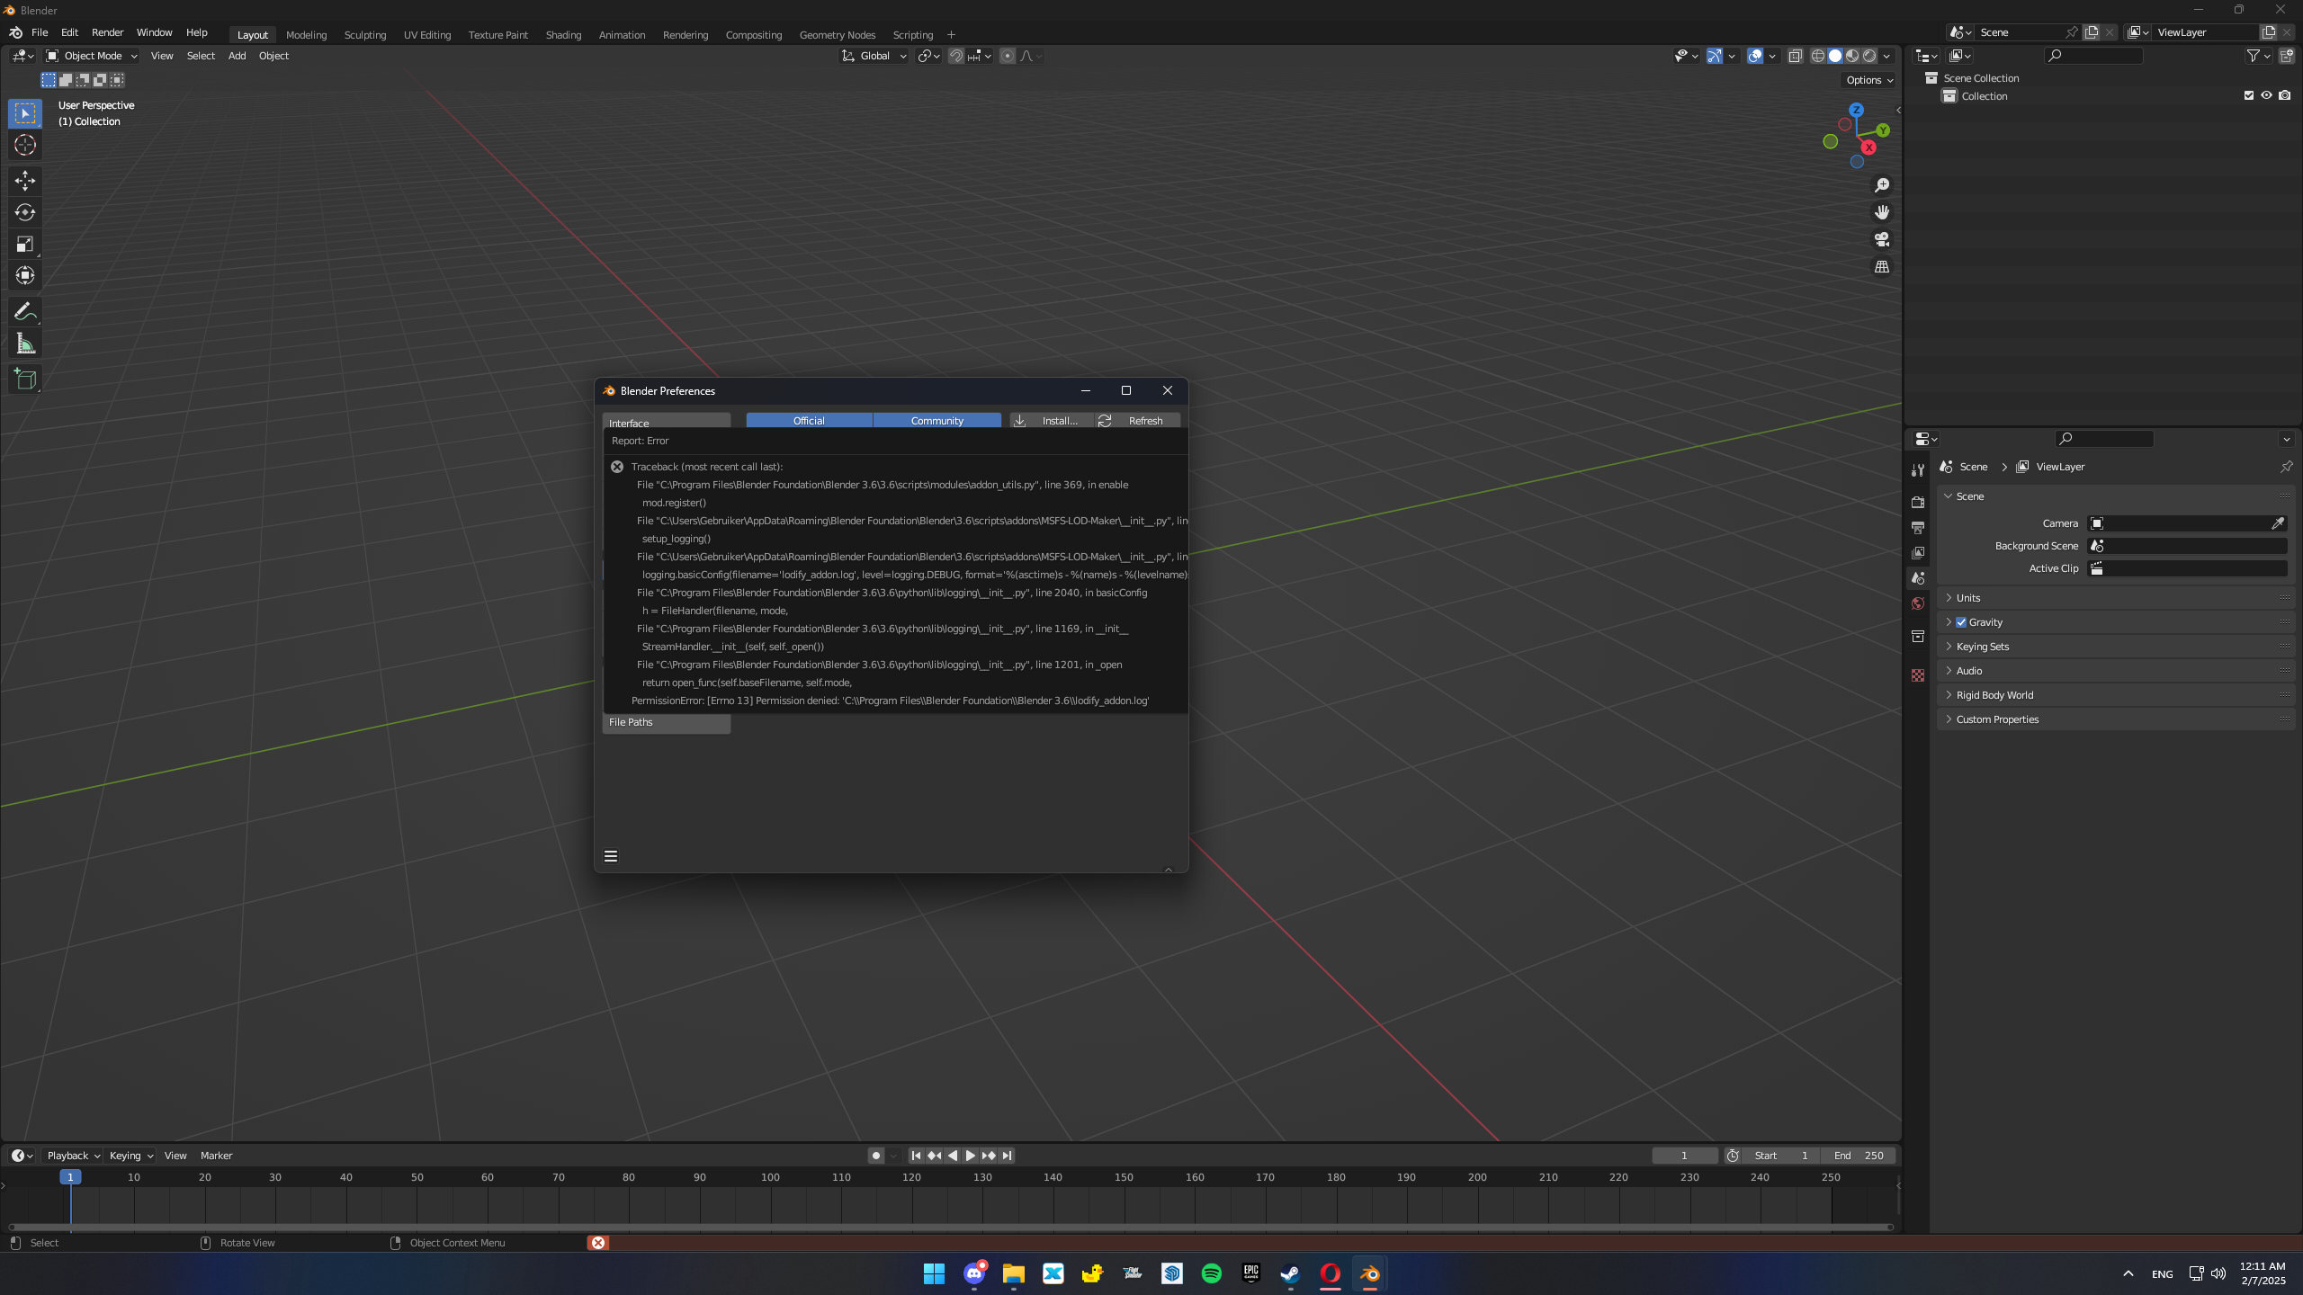The width and height of the screenshot is (2303, 1295).
Task: Switch to the Shading workspace tab
Action: (563, 35)
